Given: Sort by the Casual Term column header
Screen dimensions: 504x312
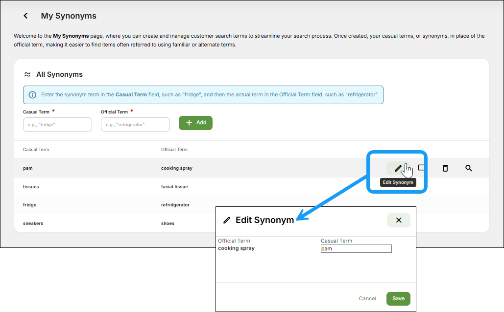Looking at the screenshot, I should pos(36,150).
